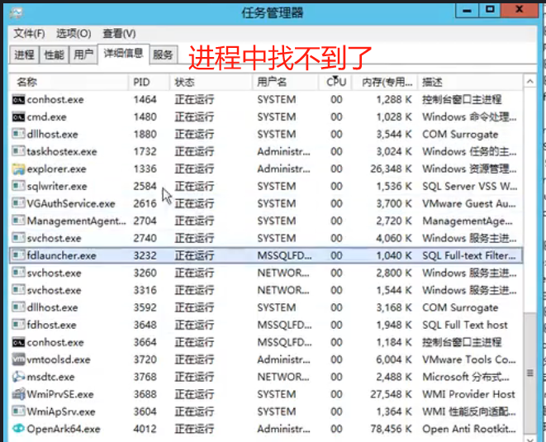Click the sqlwriter.exe process icon

pos(18,186)
